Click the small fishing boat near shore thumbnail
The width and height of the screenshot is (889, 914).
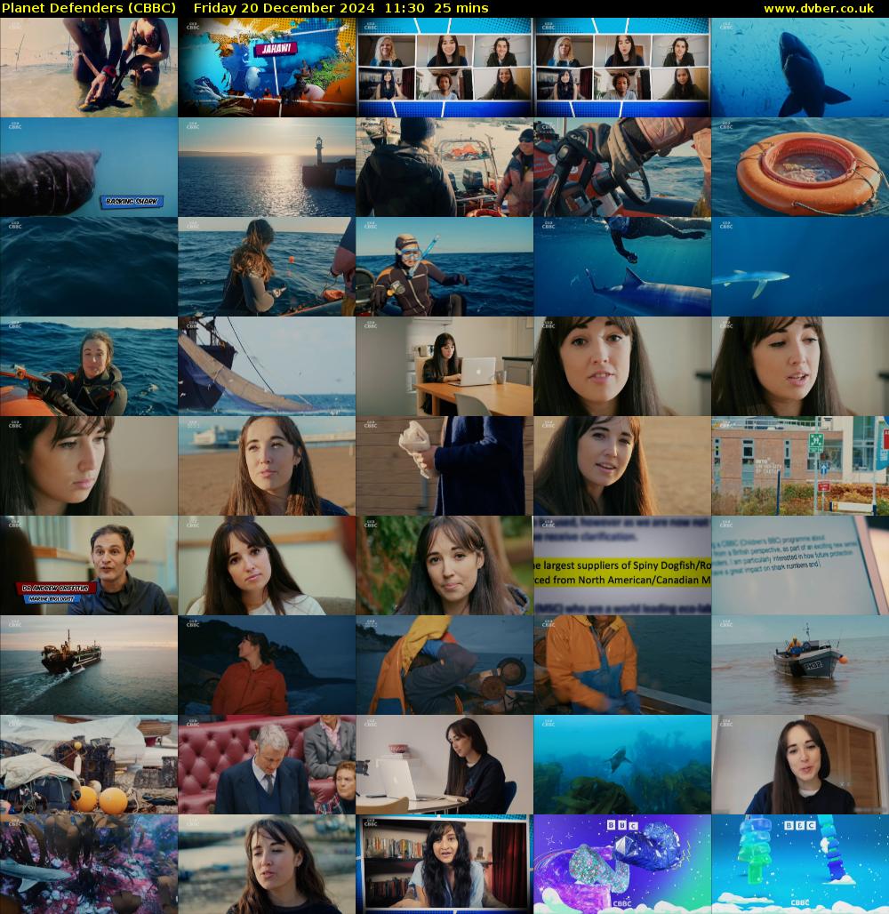(x=800, y=665)
